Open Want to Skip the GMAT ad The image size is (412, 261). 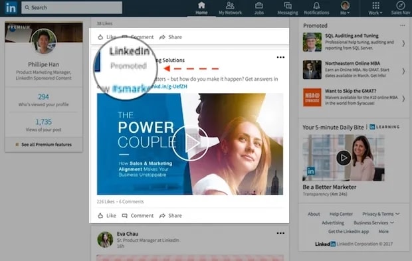(x=350, y=91)
